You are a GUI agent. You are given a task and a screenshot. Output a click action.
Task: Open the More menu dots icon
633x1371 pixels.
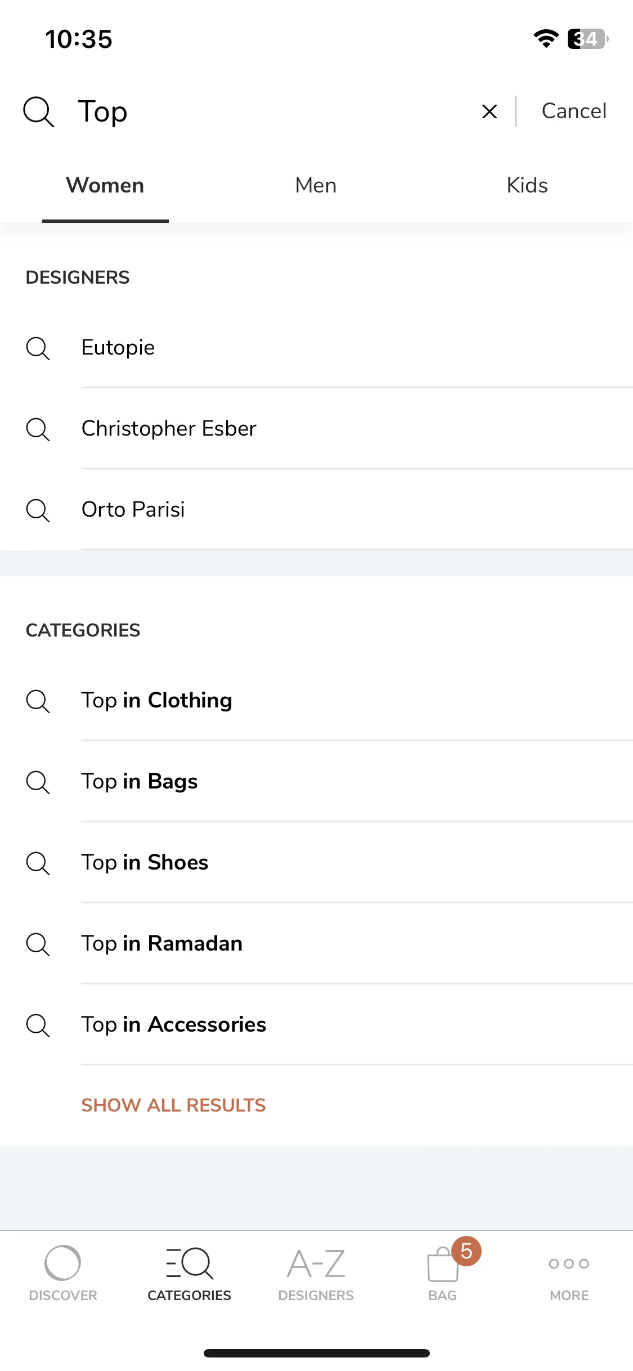pos(569,1264)
